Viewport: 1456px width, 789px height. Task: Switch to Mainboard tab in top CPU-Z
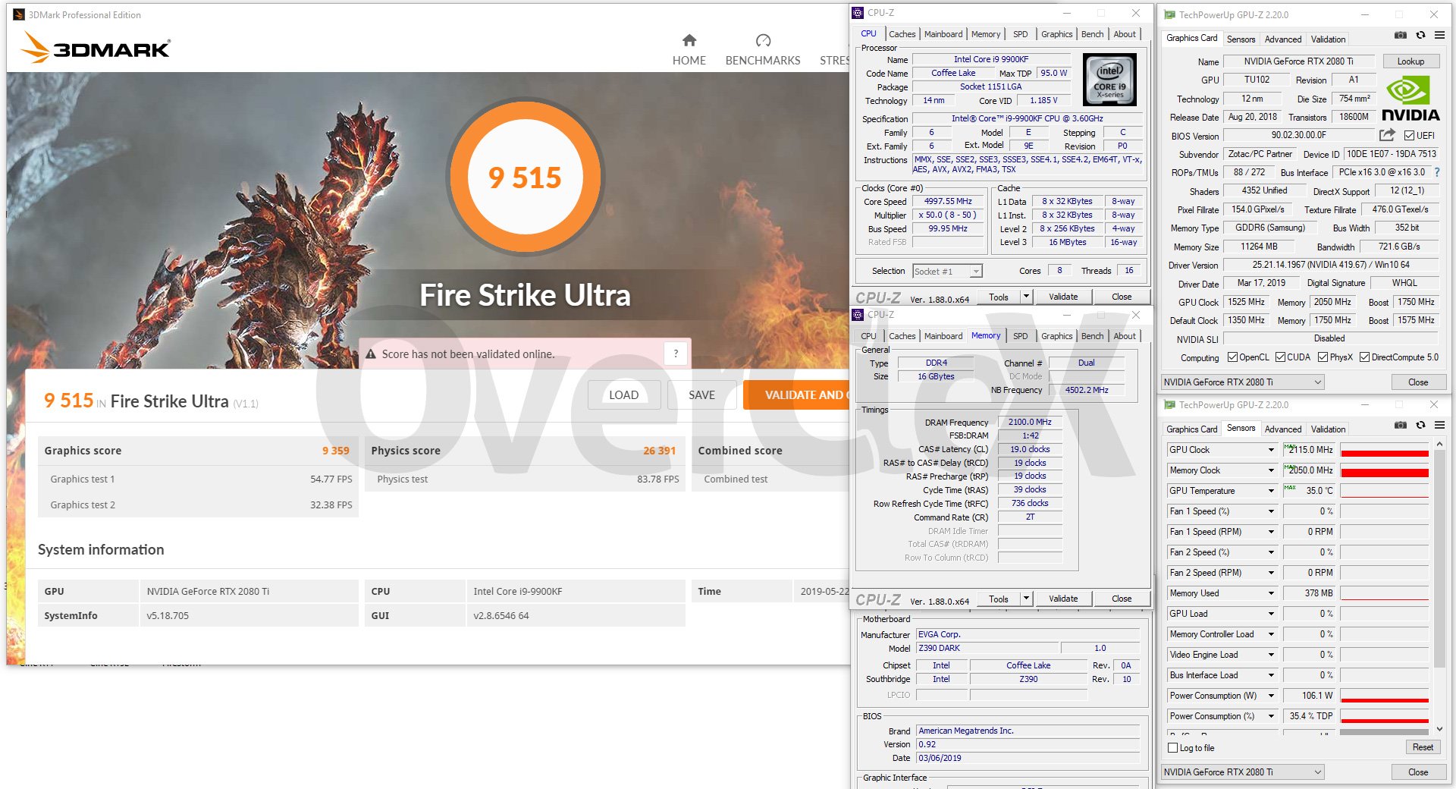[x=943, y=34]
